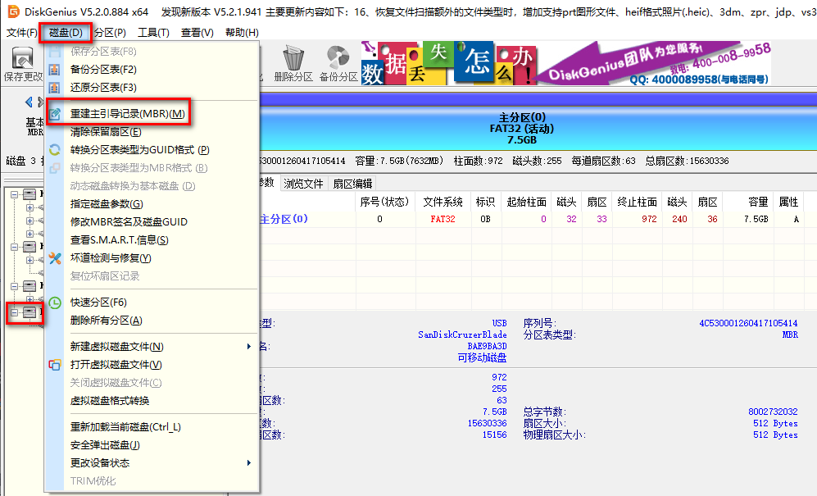Collapse the bottommost disk node in the tree
Image resolution: width=817 pixels, height=496 pixels.
point(15,312)
